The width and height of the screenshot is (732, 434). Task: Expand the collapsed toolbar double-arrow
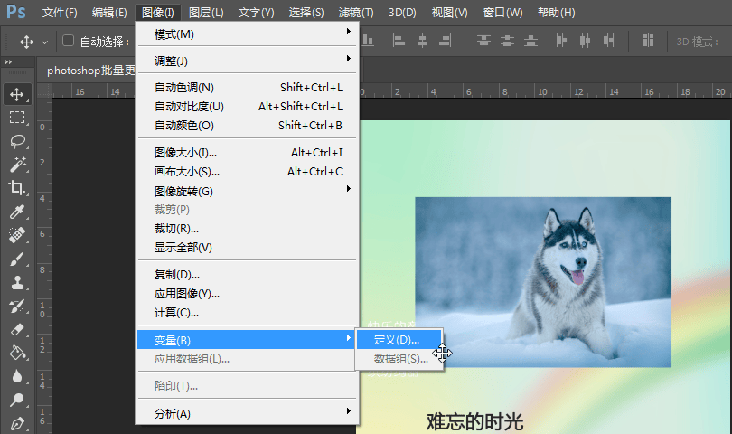[8, 61]
